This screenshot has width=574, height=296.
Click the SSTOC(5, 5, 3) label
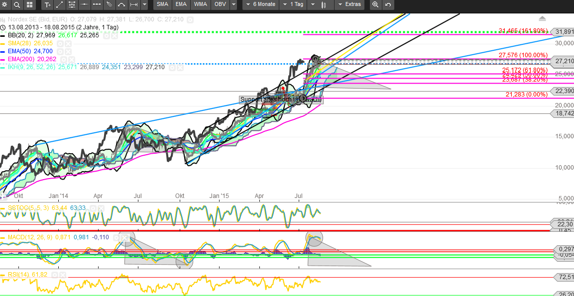(28, 208)
